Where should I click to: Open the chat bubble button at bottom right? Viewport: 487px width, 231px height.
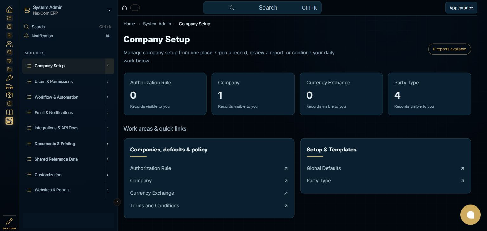471,215
